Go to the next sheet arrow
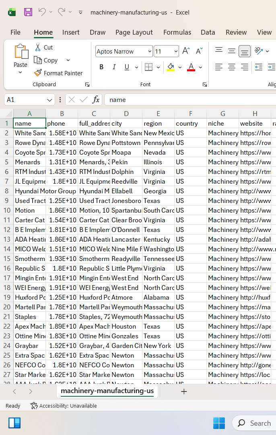 click(31, 391)
